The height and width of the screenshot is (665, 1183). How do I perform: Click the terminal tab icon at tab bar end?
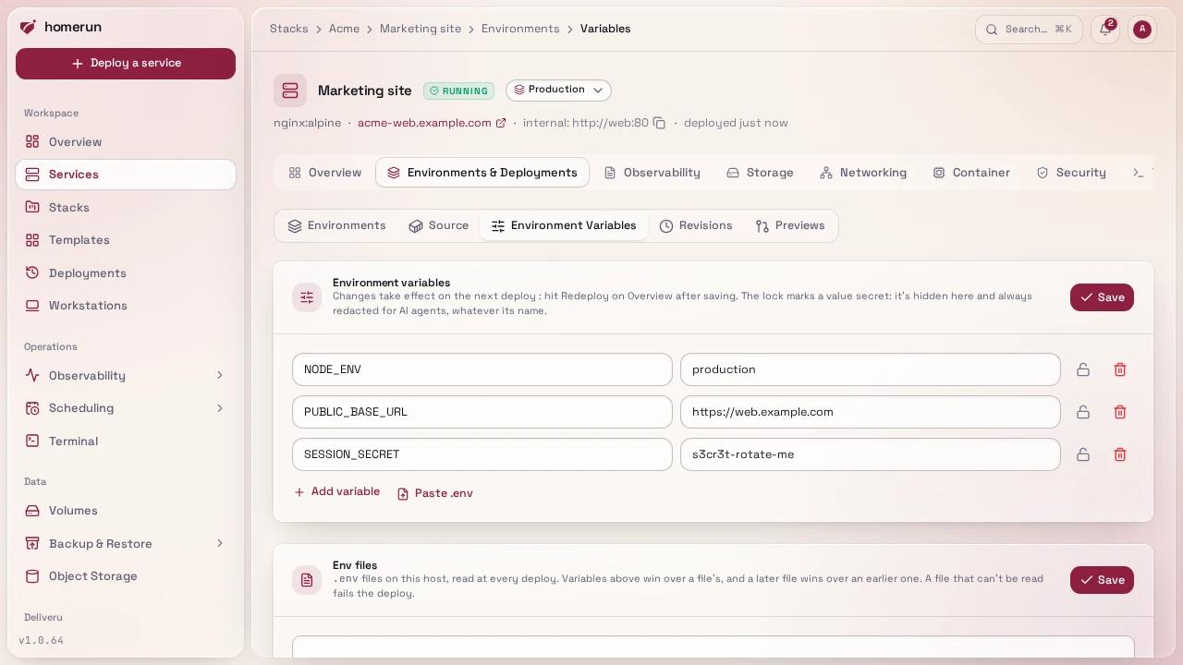coord(1139,173)
